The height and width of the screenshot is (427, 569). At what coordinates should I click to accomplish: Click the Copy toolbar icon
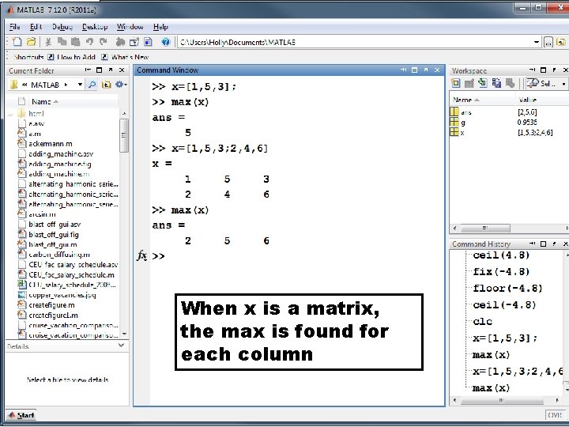(62, 42)
